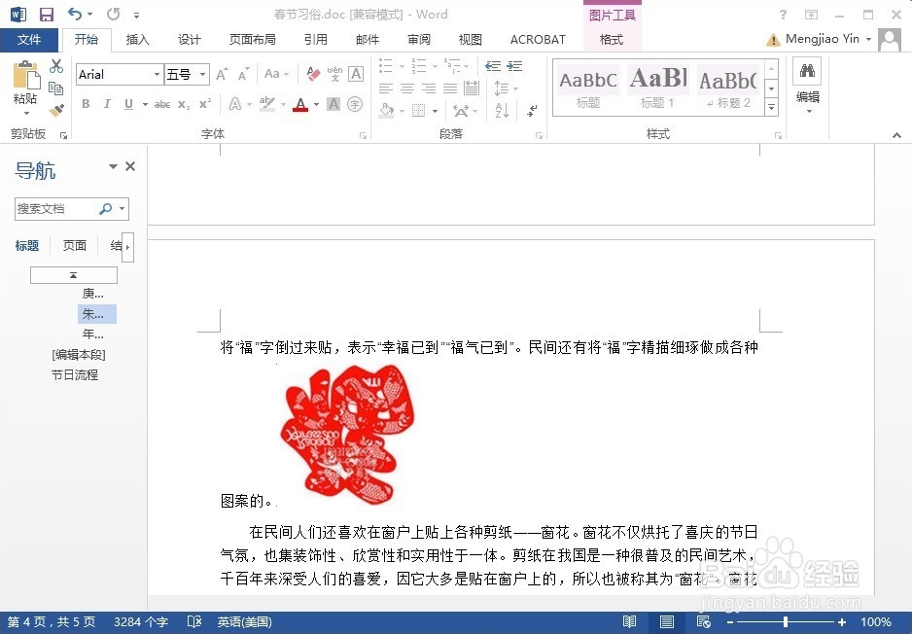Image resolution: width=912 pixels, height=634 pixels.
Task: Open the Arial font name dropdown
Action: point(157,75)
